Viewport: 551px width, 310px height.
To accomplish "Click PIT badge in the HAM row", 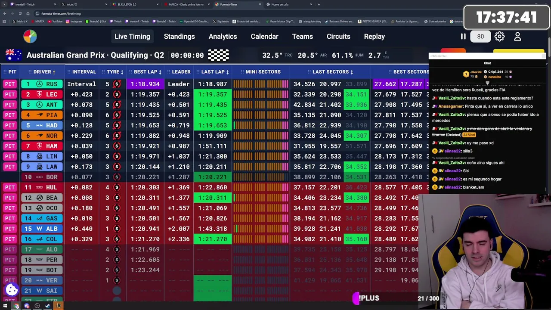I will coord(10,146).
